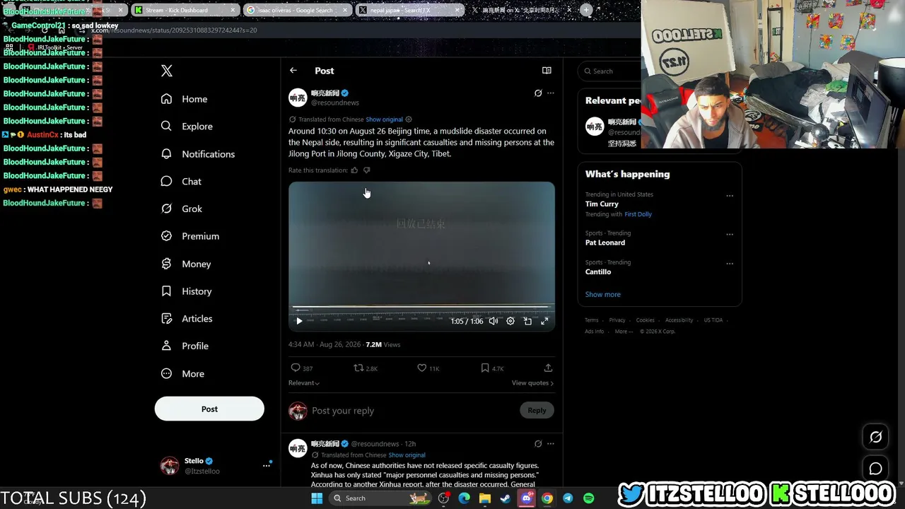
Task: Switch to the isaac oliveras Google Search tab
Action: [x=297, y=10]
